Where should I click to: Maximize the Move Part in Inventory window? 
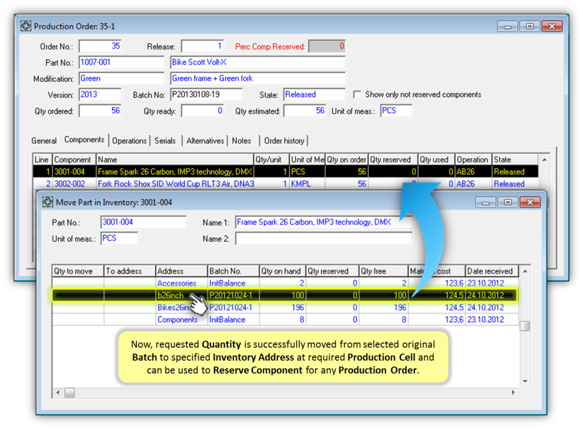[x=507, y=202]
